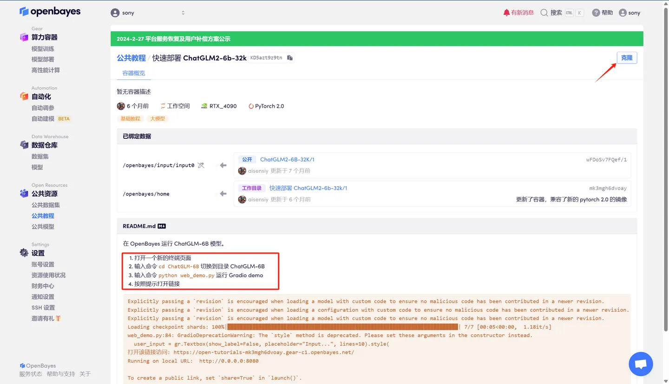Click the BETA badge in sidebar

pos(64,119)
